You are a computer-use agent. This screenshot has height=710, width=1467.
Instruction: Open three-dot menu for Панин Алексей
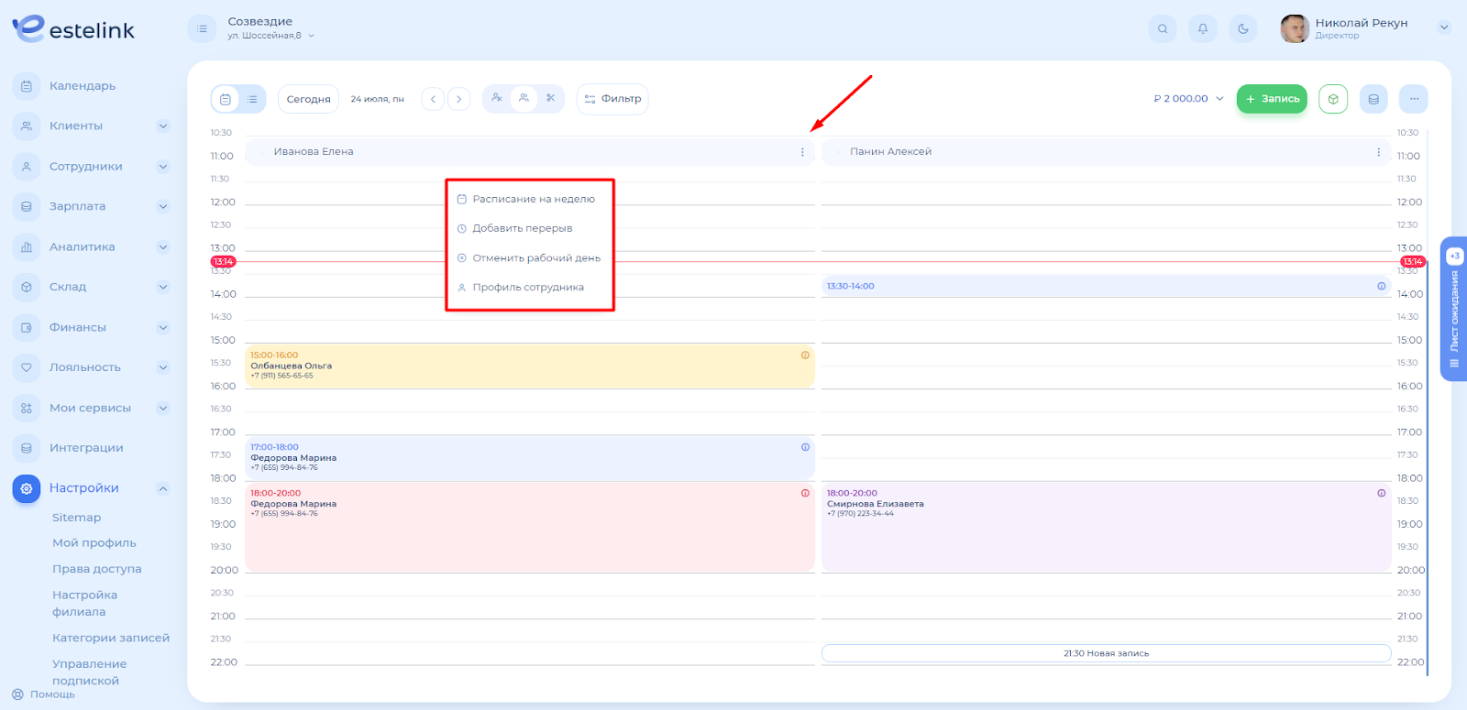pos(1378,152)
